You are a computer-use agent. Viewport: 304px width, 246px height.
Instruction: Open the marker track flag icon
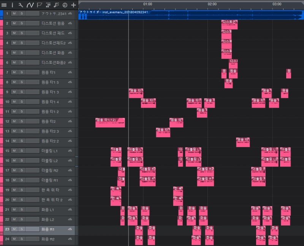[x=39, y=5]
